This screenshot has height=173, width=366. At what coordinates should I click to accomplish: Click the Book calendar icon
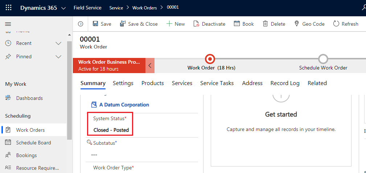pyautogui.click(x=237, y=24)
